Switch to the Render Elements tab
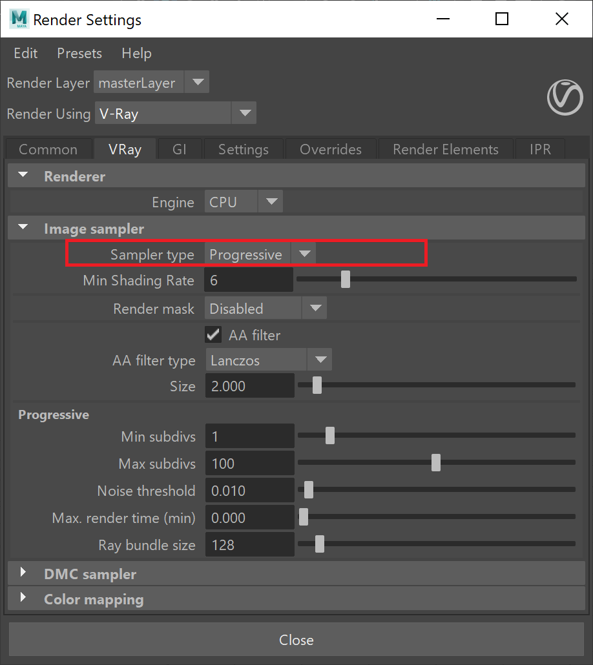Viewport: 593px width, 665px height. 445,149
